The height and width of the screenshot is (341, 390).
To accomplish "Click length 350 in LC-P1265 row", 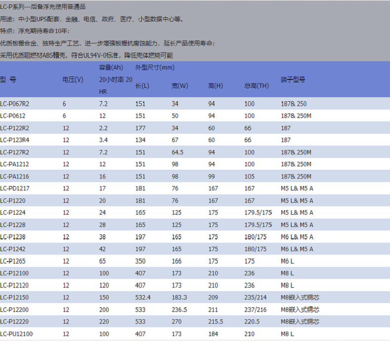I will coord(140,262).
